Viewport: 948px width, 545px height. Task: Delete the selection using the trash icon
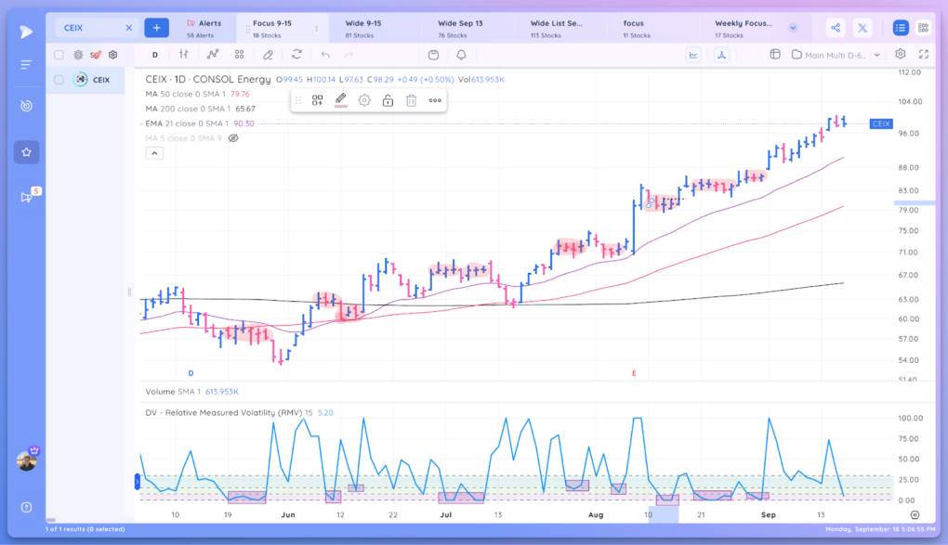tap(412, 100)
